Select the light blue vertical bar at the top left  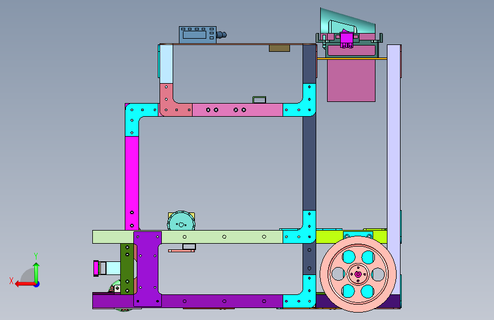pyautogui.click(x=166, y=64)
